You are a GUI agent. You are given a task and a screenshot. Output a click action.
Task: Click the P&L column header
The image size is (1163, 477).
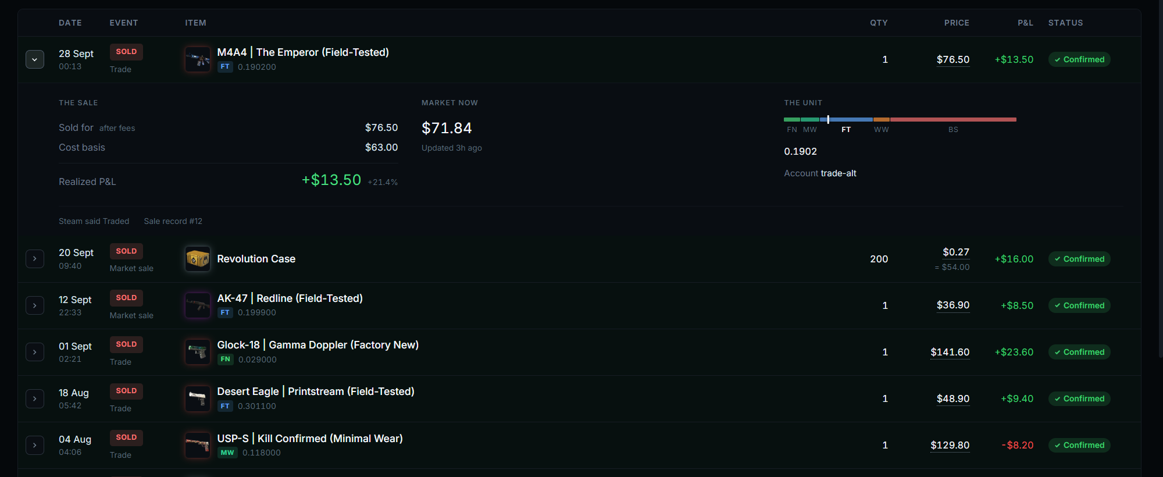click(1025, 23)
